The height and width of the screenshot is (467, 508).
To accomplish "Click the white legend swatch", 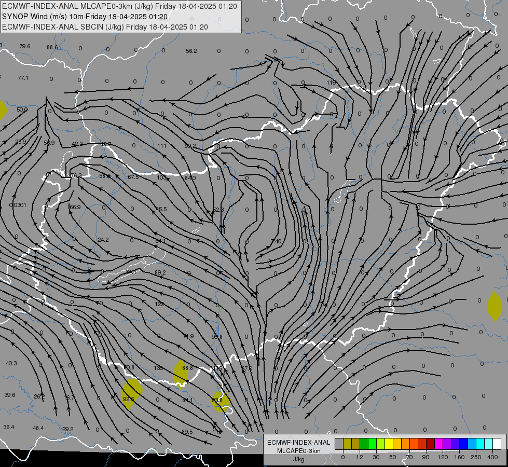I will (497, 444).
